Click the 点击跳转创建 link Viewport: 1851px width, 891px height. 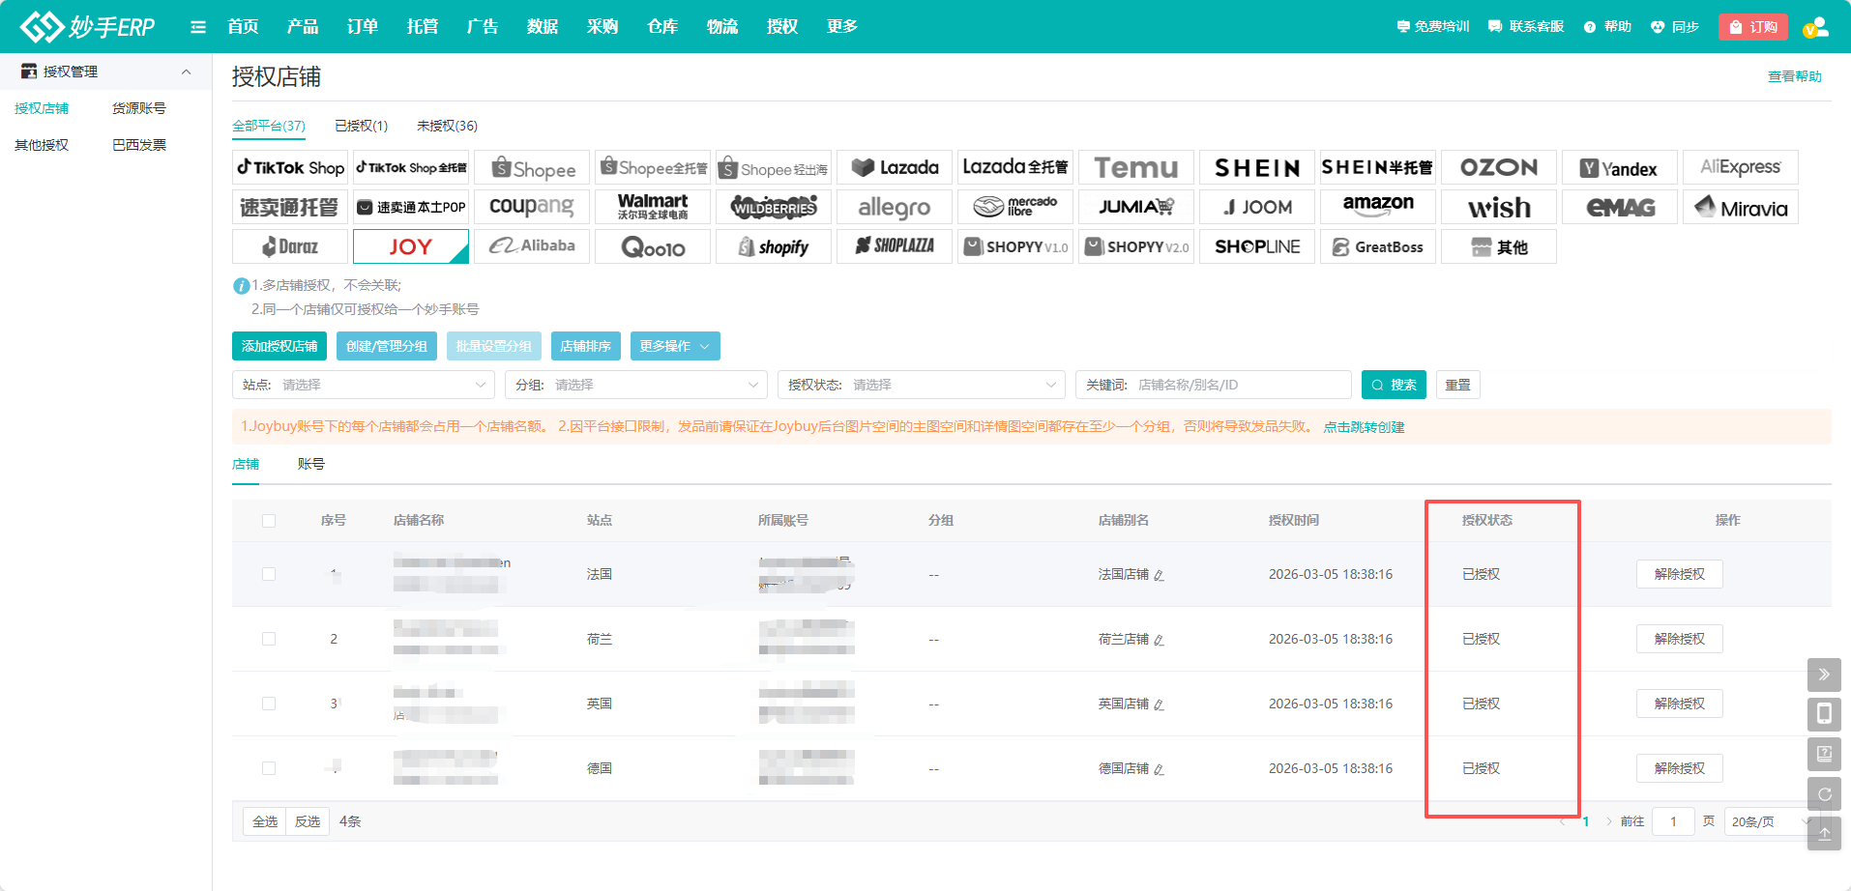coord(1364,427)
